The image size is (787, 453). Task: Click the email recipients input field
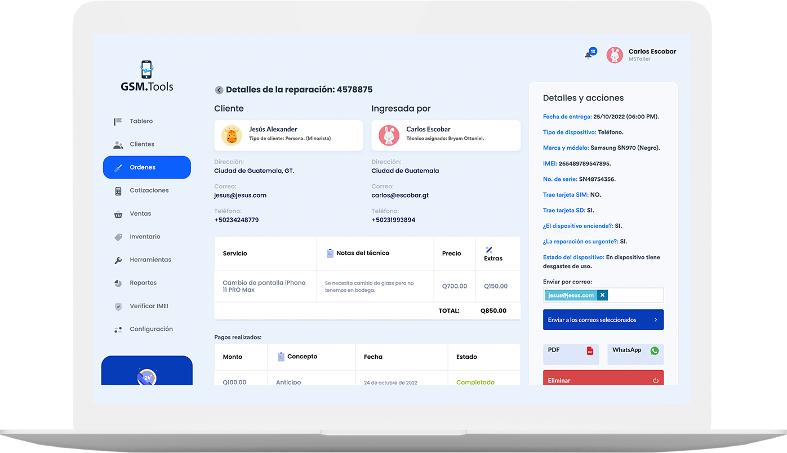[635, 295]
